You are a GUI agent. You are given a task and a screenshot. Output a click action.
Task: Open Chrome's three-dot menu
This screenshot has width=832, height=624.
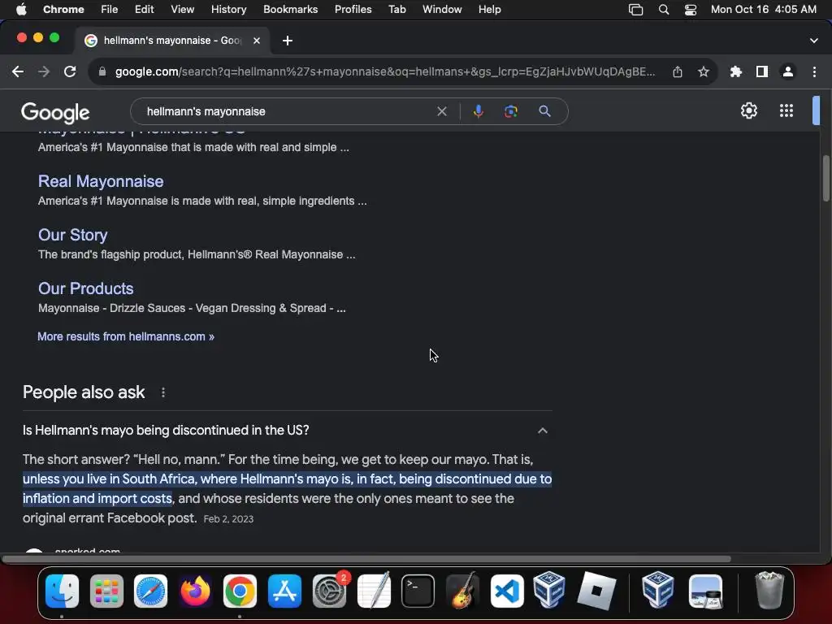click(x=814, y=71)
